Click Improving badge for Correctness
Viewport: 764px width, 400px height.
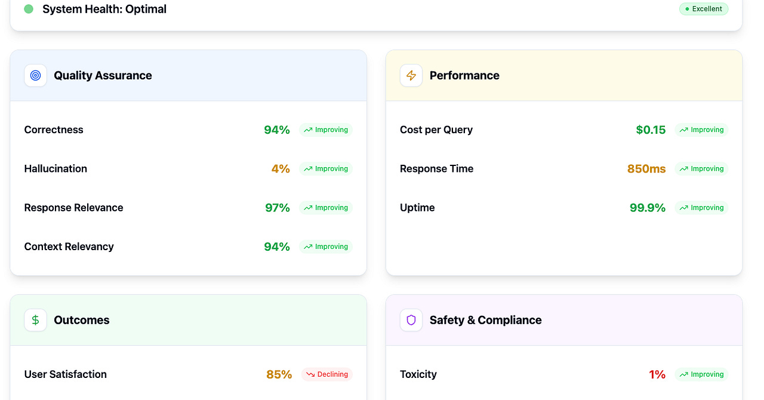point(326,130)
